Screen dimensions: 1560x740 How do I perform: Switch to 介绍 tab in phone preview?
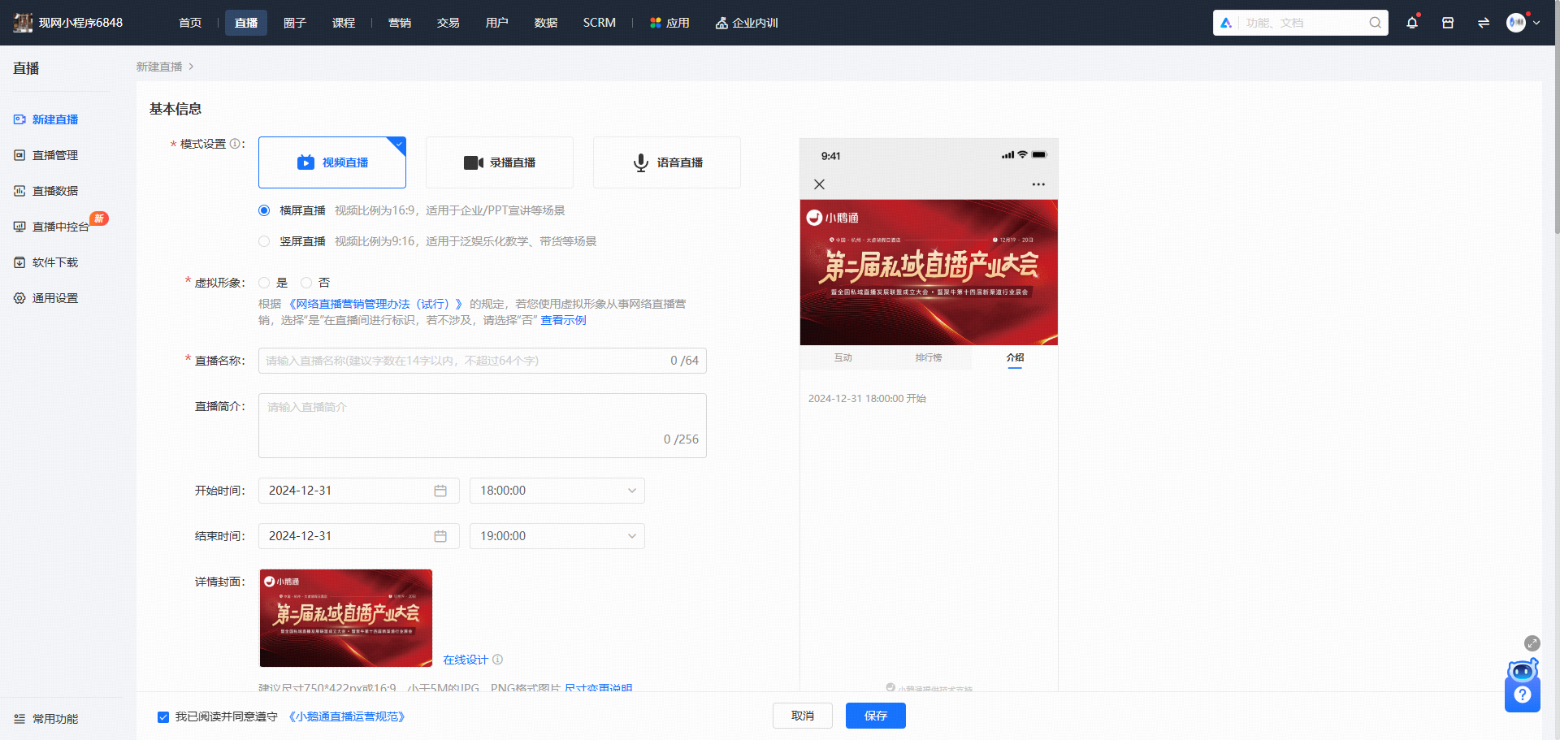tap(1015, 357)
